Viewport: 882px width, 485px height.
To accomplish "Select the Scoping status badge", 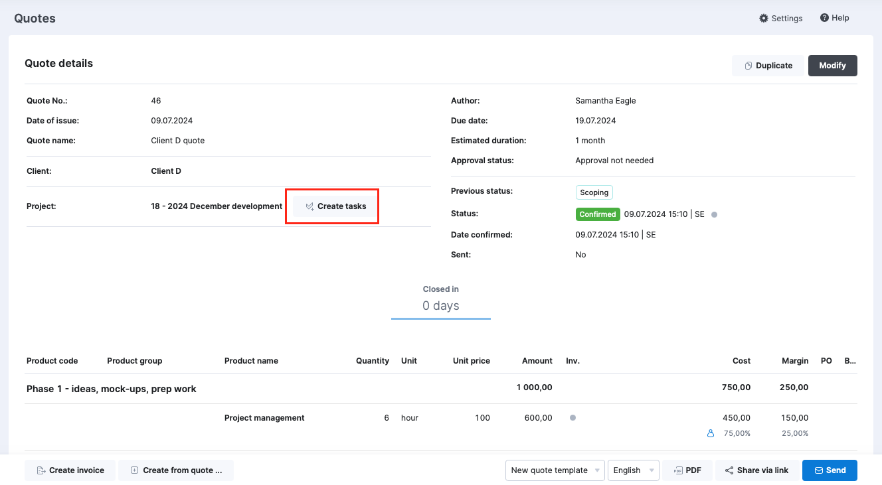I will (x=594, y=192).
